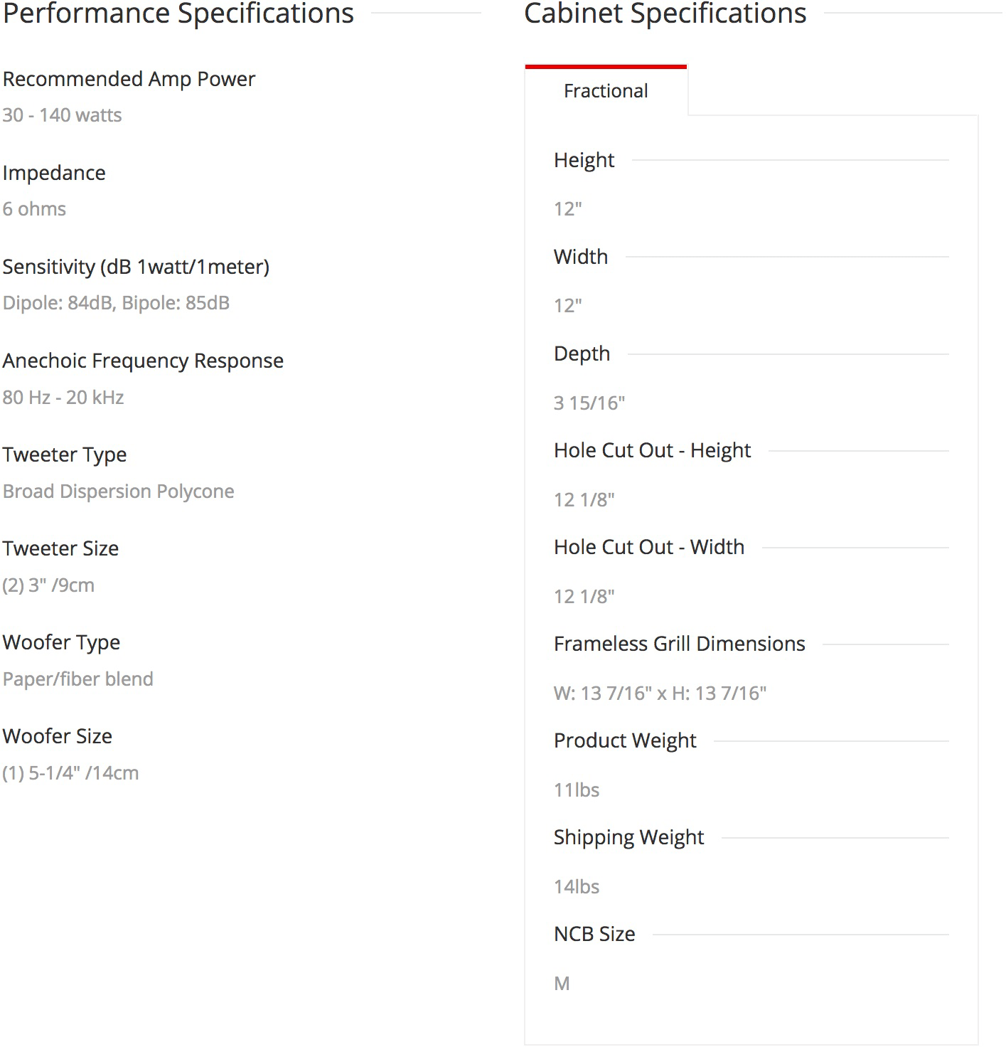The height and width of the screenshot is (1047, 1006).
Task: Click the Shipping Weight 14lbs value
Action: point(577,887)
